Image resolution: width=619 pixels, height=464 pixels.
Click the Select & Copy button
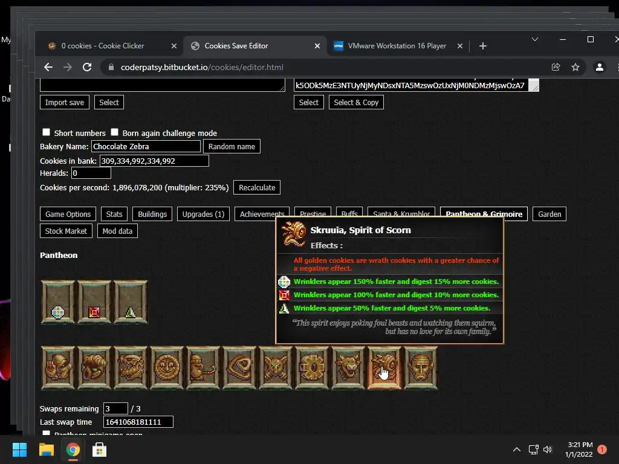click(x=356, y=102)
